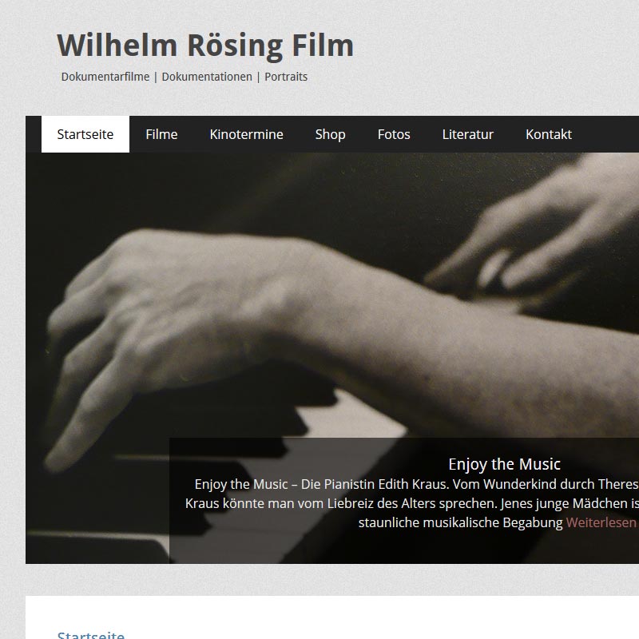The height and width of the screenshot is (639, 639).
Task: Select the Dokumentationen word in the tagline
Action: [x=207, y=77]
